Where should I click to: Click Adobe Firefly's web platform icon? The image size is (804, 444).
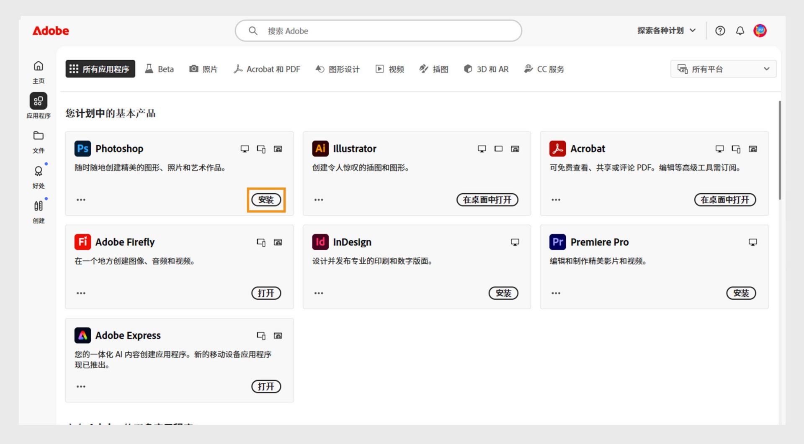pos(278,242)
